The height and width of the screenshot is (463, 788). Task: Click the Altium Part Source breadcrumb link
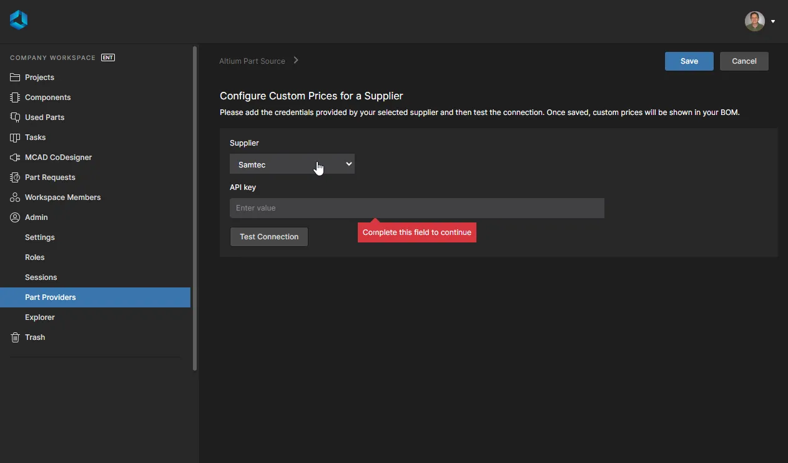click(x=252, y=61)
